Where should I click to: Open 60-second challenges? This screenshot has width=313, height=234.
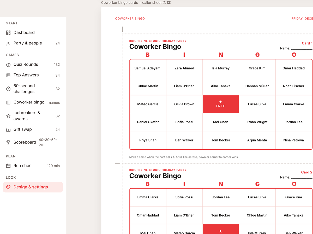click(x=33, y=89)
